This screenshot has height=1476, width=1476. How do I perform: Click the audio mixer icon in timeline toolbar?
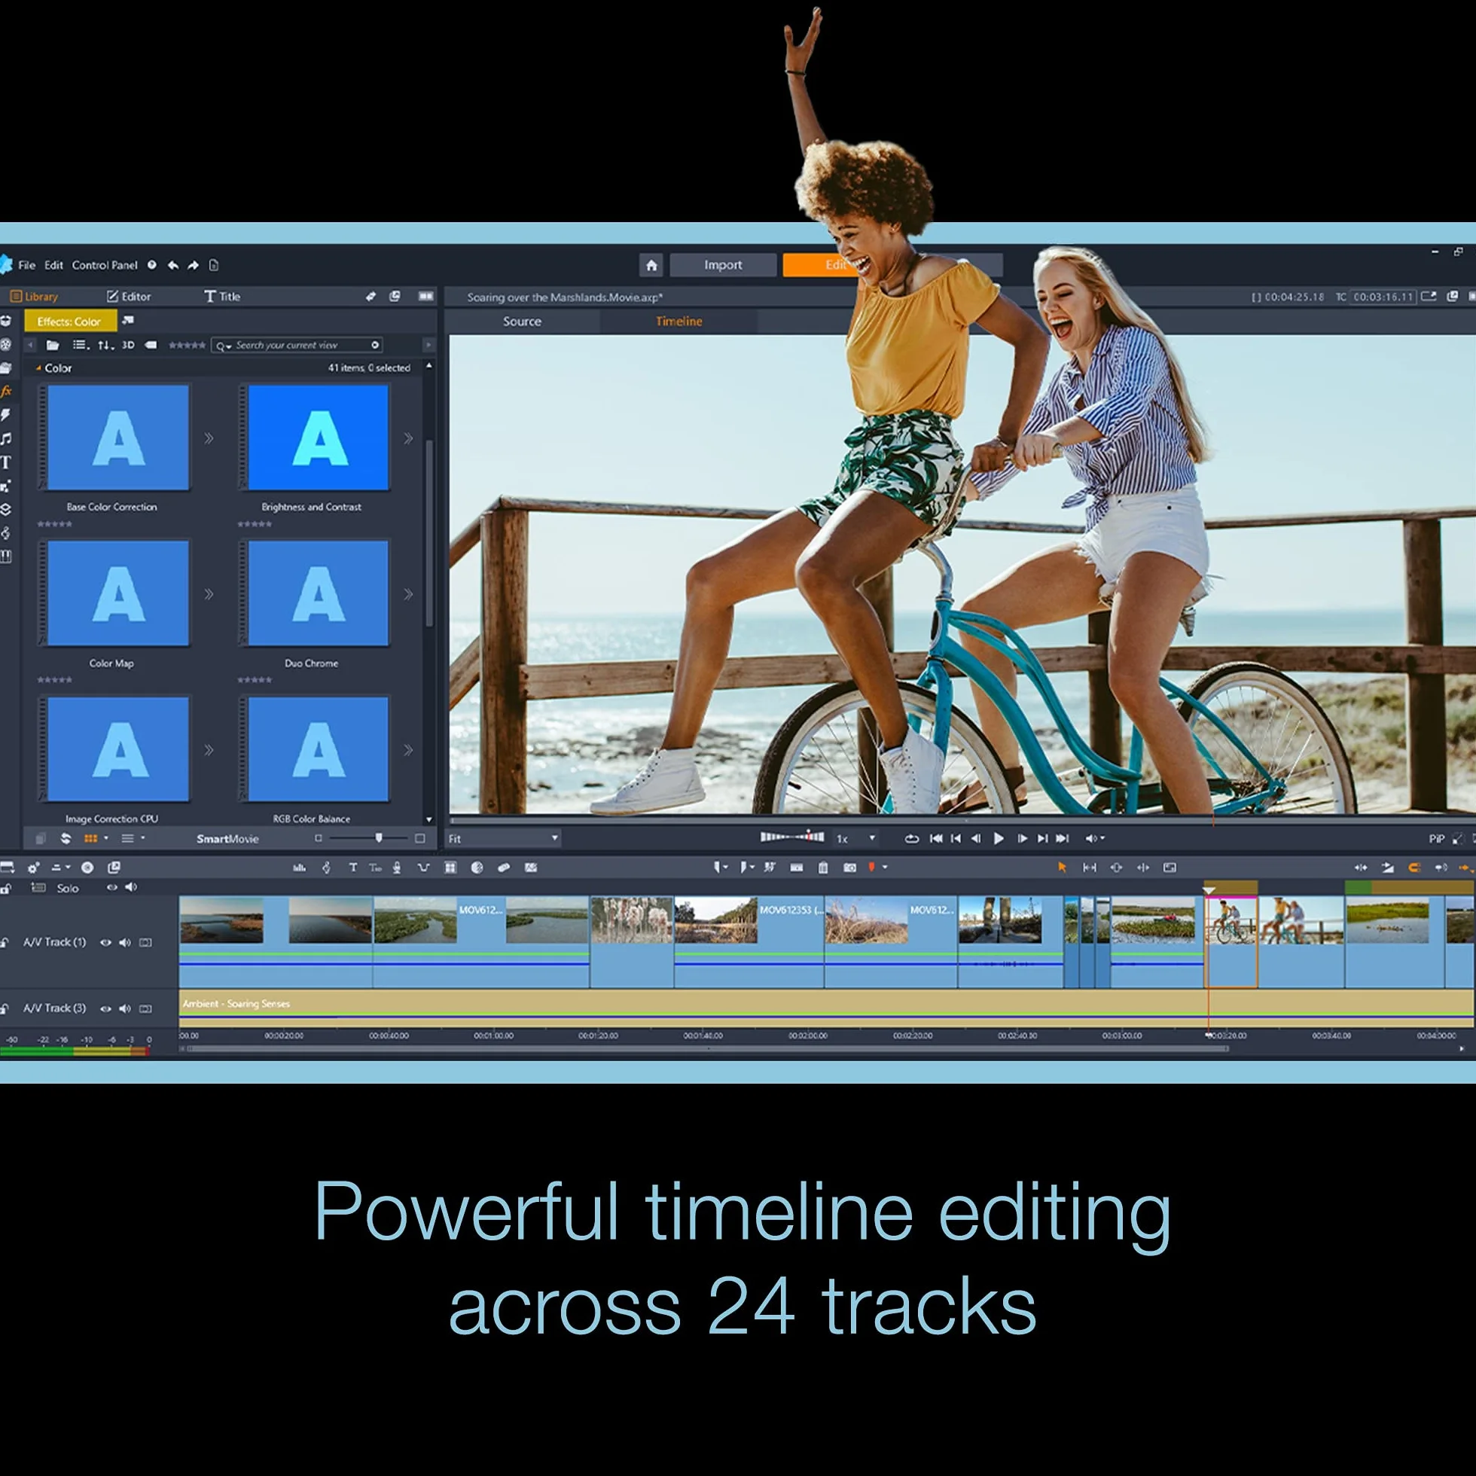300,867
